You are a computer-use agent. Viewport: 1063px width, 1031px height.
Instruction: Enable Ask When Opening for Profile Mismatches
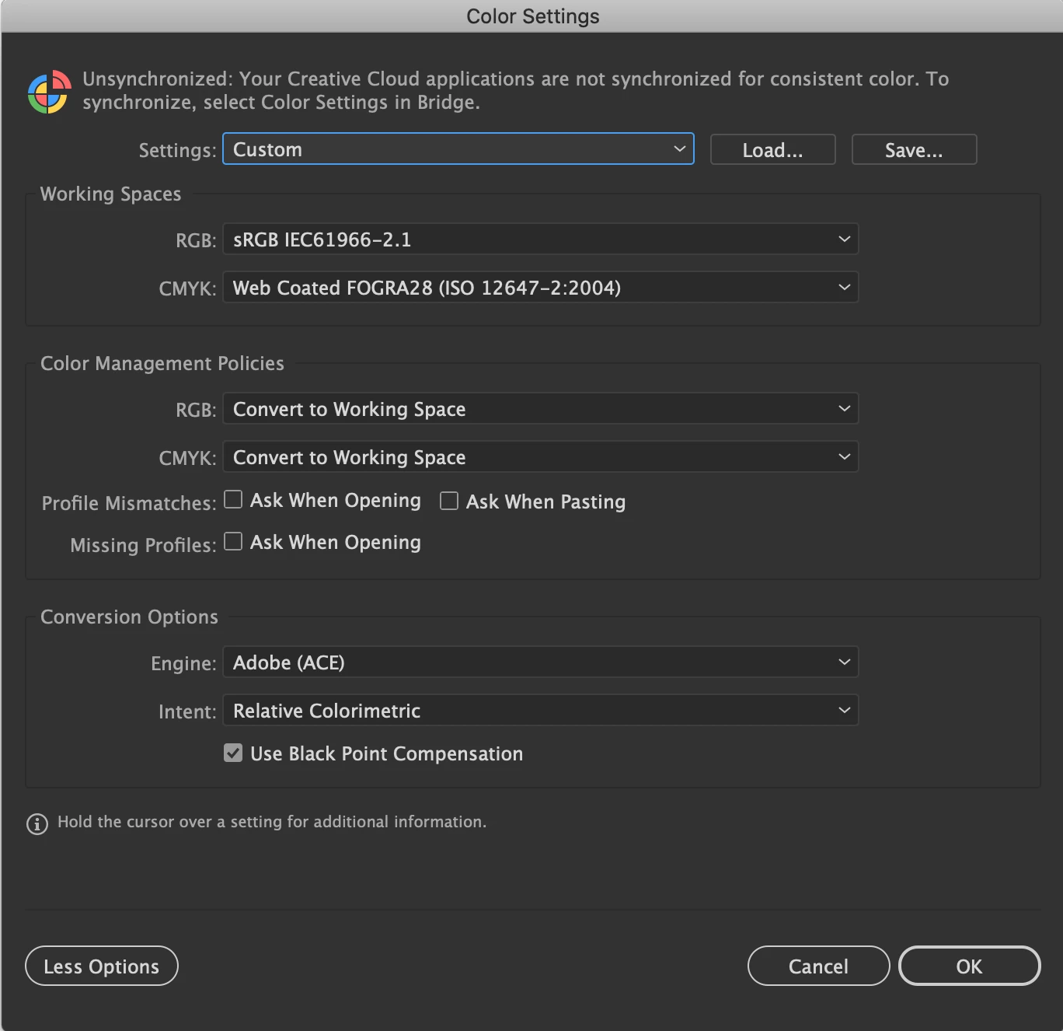pos(233,499)
